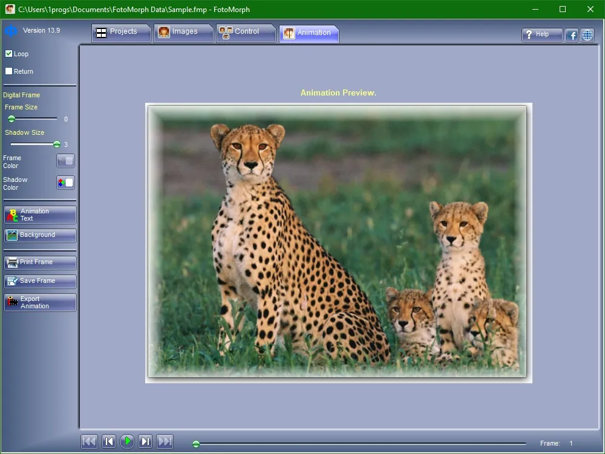
Task: Jump to last frame button
Action: pyautogui.click(x=165, y=441)
